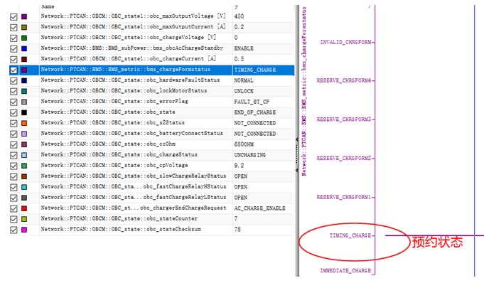Click the blue color icon for bms_obcAcChargeStandby

(x=25, y=48)
